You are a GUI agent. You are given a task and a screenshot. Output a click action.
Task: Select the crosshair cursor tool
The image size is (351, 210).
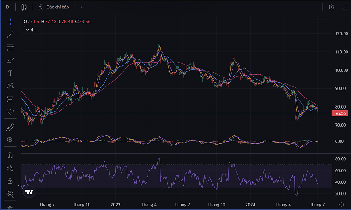point(10,22)
